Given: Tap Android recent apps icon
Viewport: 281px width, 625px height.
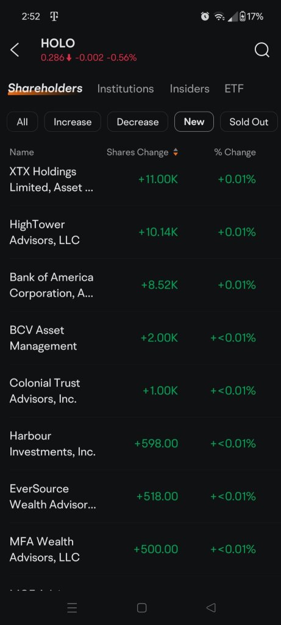Looking at the screenshot, I should tap(72, 607).
